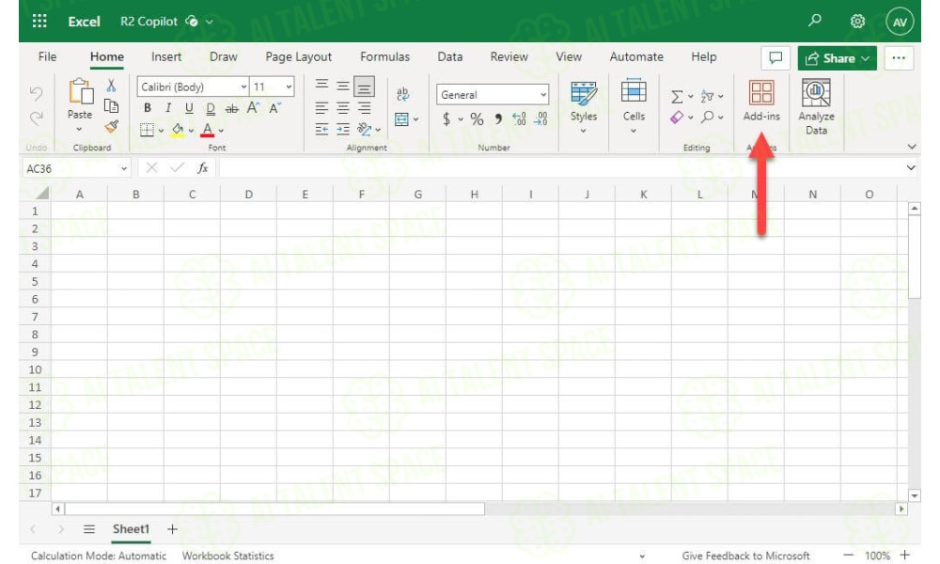940x564 pixels.
Task: Open the File tab
Action: pyautogui.click(x=47, y=57)
